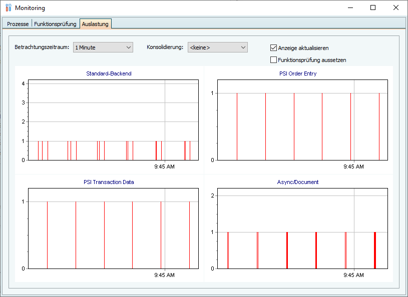Open the Betrachtungszeitraum dropdown showing 1 Minute
408x297 pixels.
coord(103,47)
